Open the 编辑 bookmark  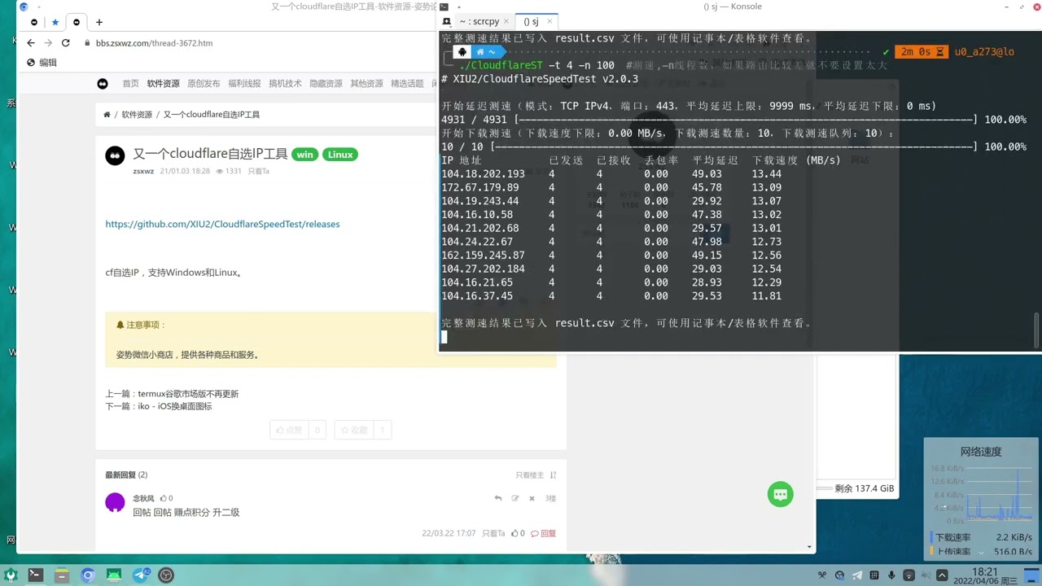(42, 63)
